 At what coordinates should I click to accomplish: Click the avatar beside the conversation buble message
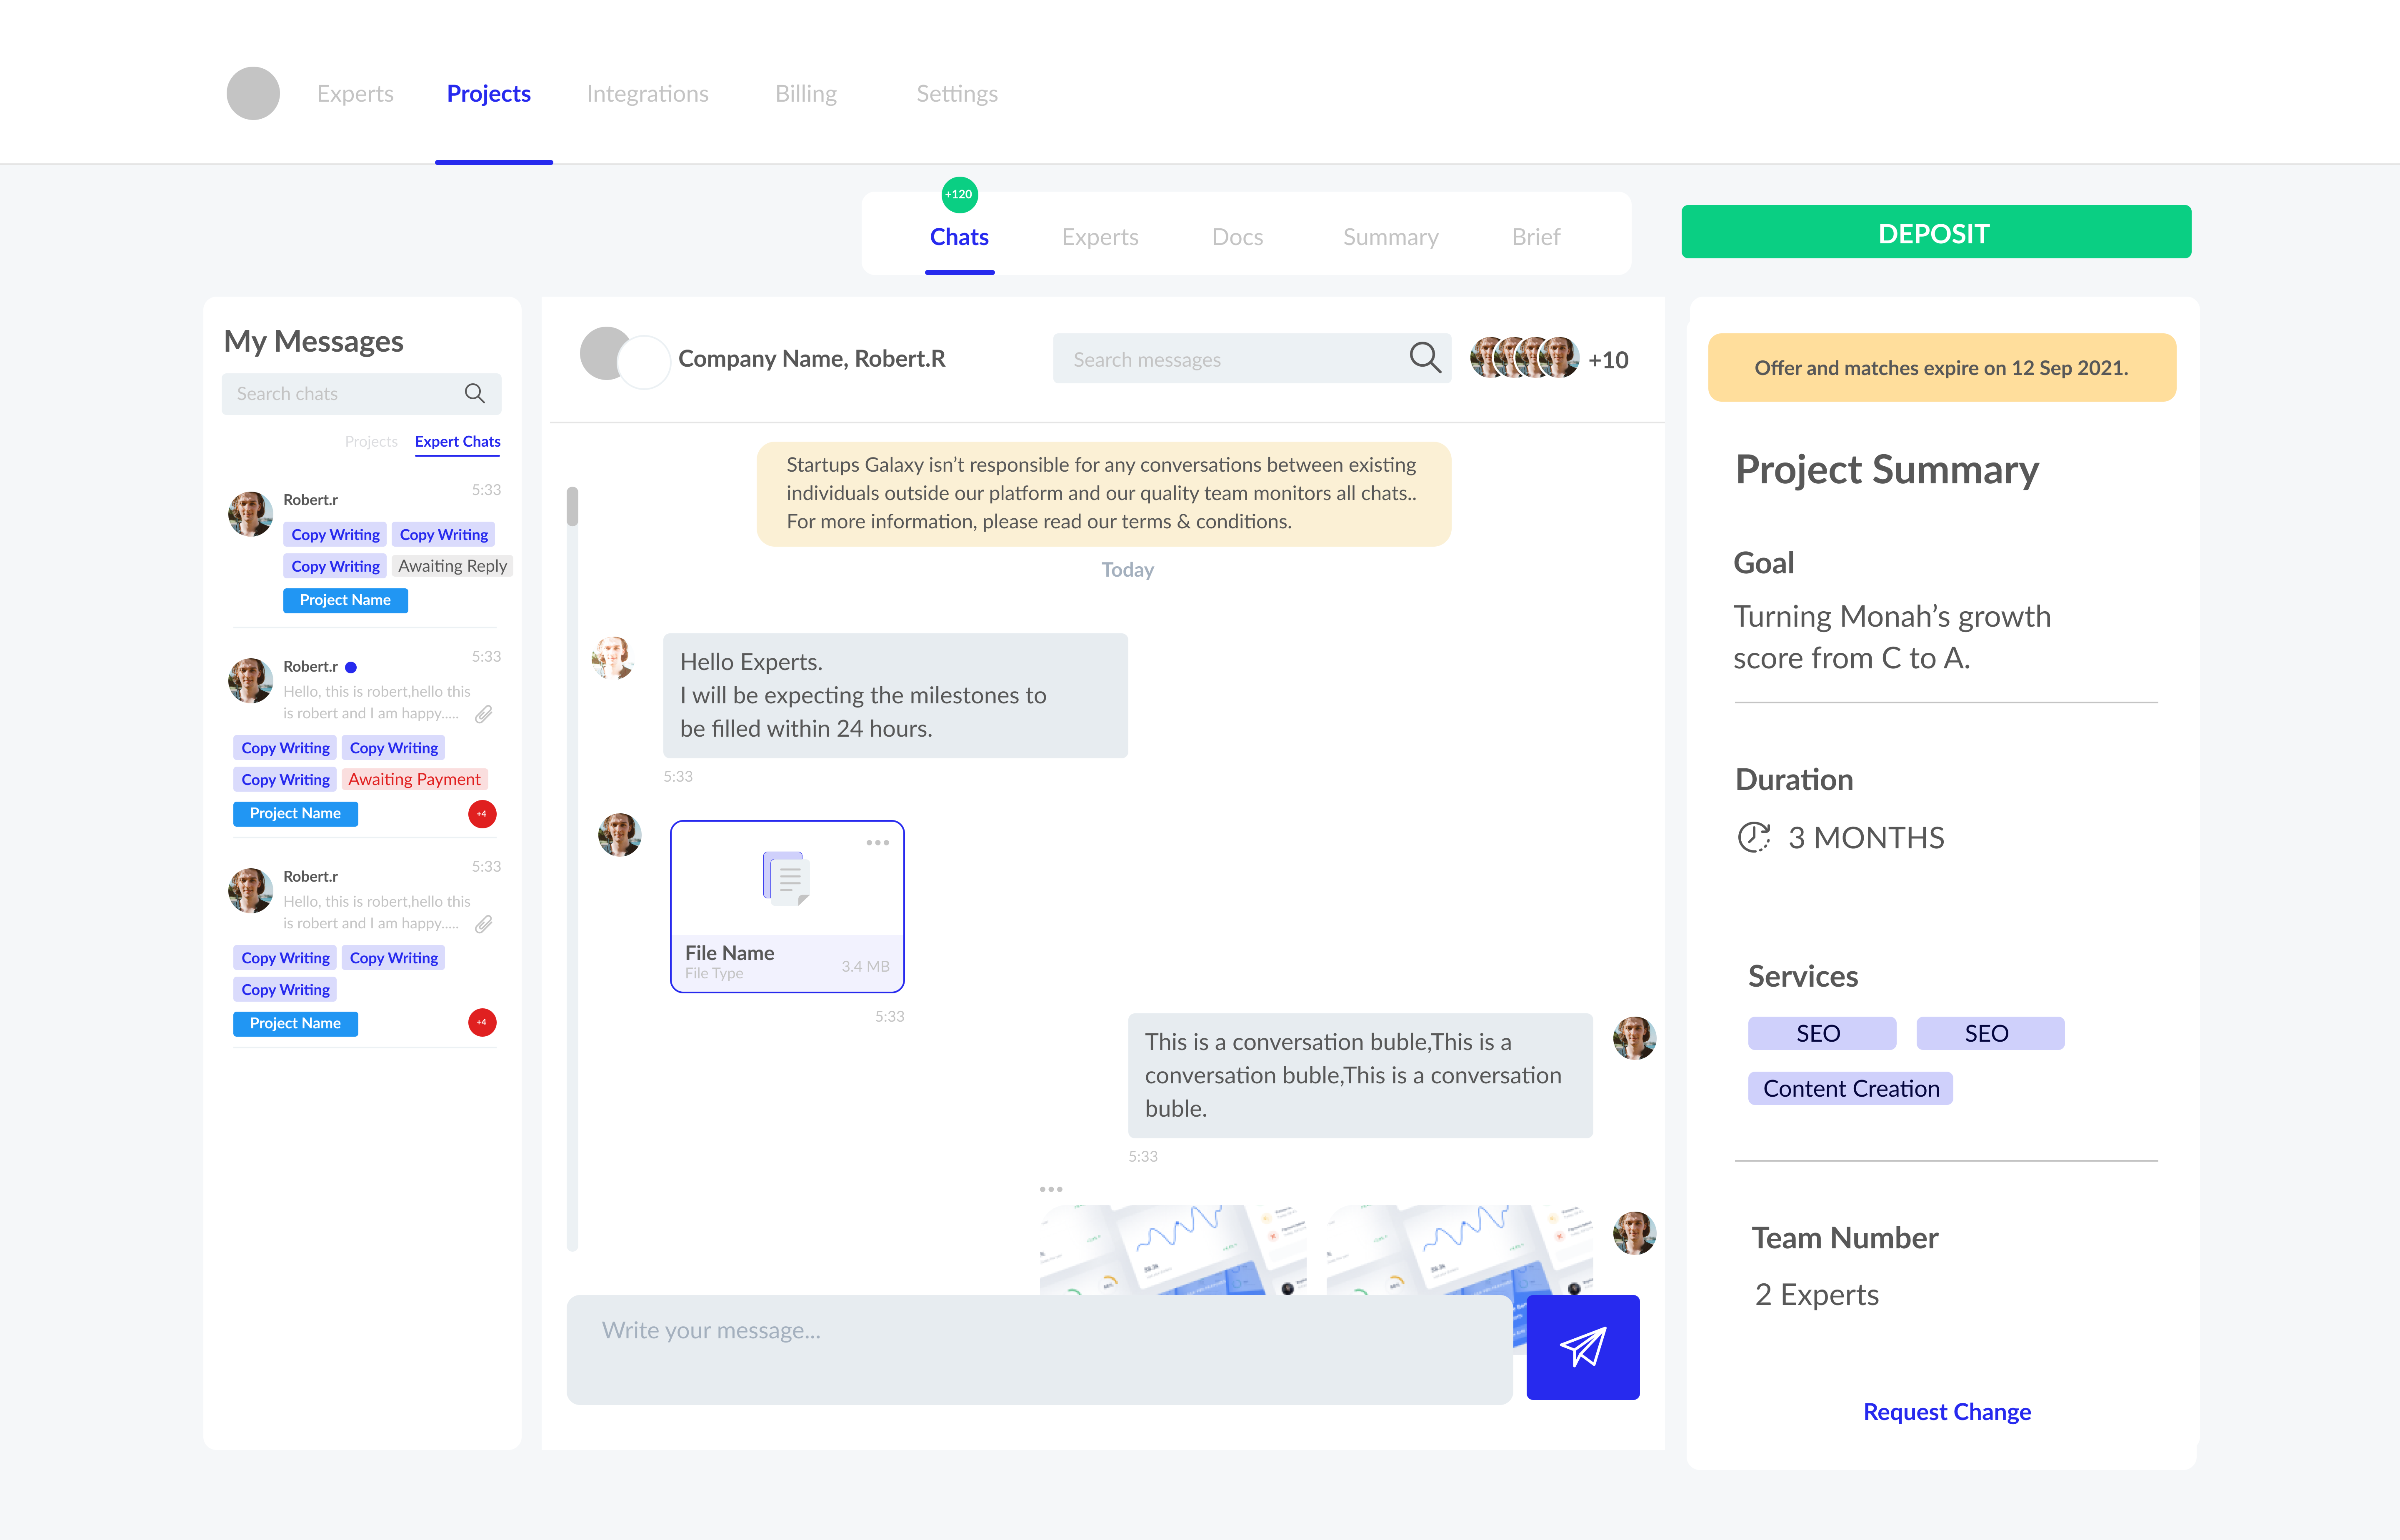click(1635, 1038)
